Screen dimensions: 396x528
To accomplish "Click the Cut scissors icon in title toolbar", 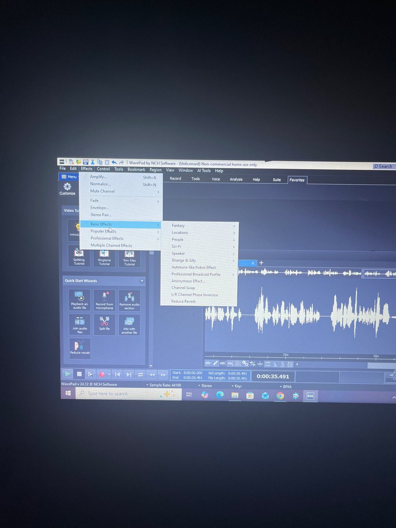I will pos(92,162).
